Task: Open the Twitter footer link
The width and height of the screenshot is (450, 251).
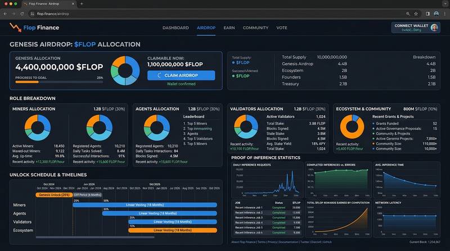Action: coord(304,242)
